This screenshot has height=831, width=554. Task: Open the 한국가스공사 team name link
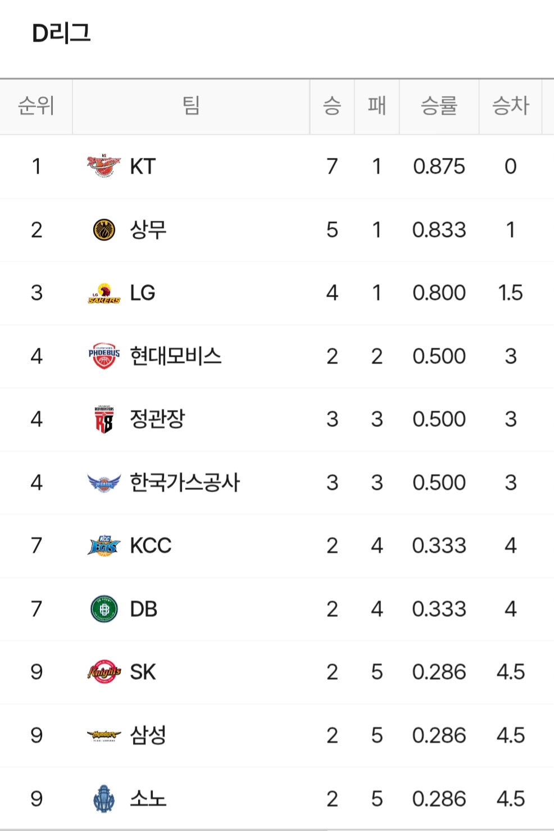pos(185,483)
